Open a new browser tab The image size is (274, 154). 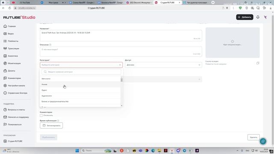click(213, 3)
